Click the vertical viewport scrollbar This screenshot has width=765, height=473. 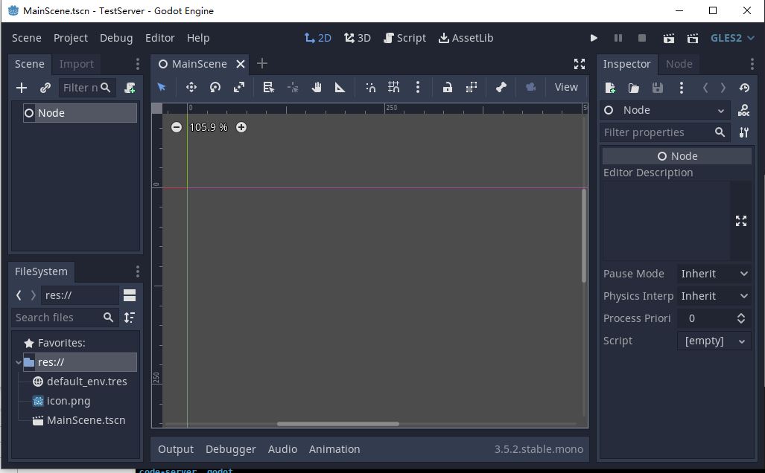[584, 235]
